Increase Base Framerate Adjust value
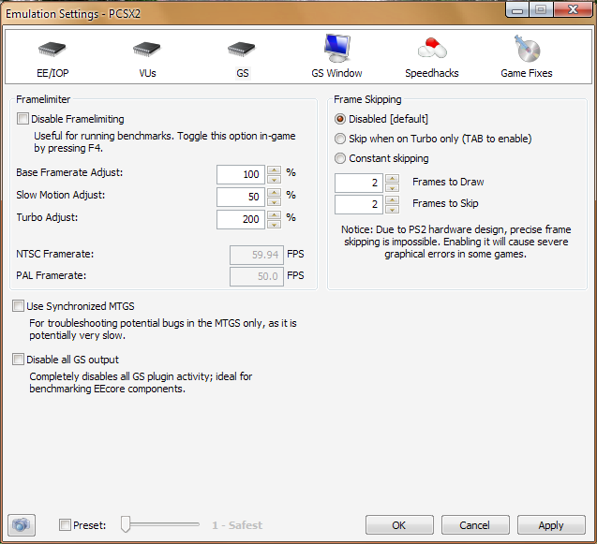Image resolution: width=597 pixels, height=544 pixels. tap(274, 169)
